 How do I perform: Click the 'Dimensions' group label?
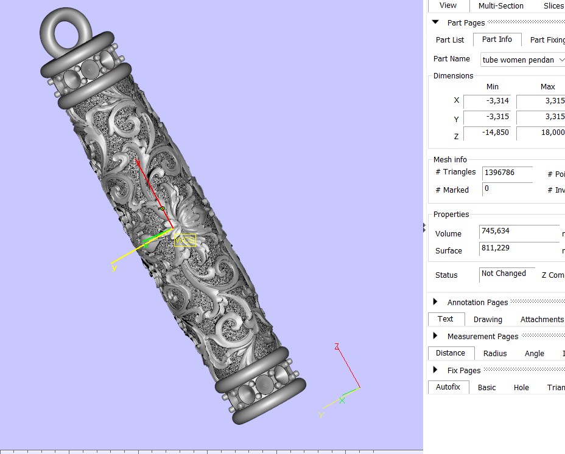click(454, 76)
